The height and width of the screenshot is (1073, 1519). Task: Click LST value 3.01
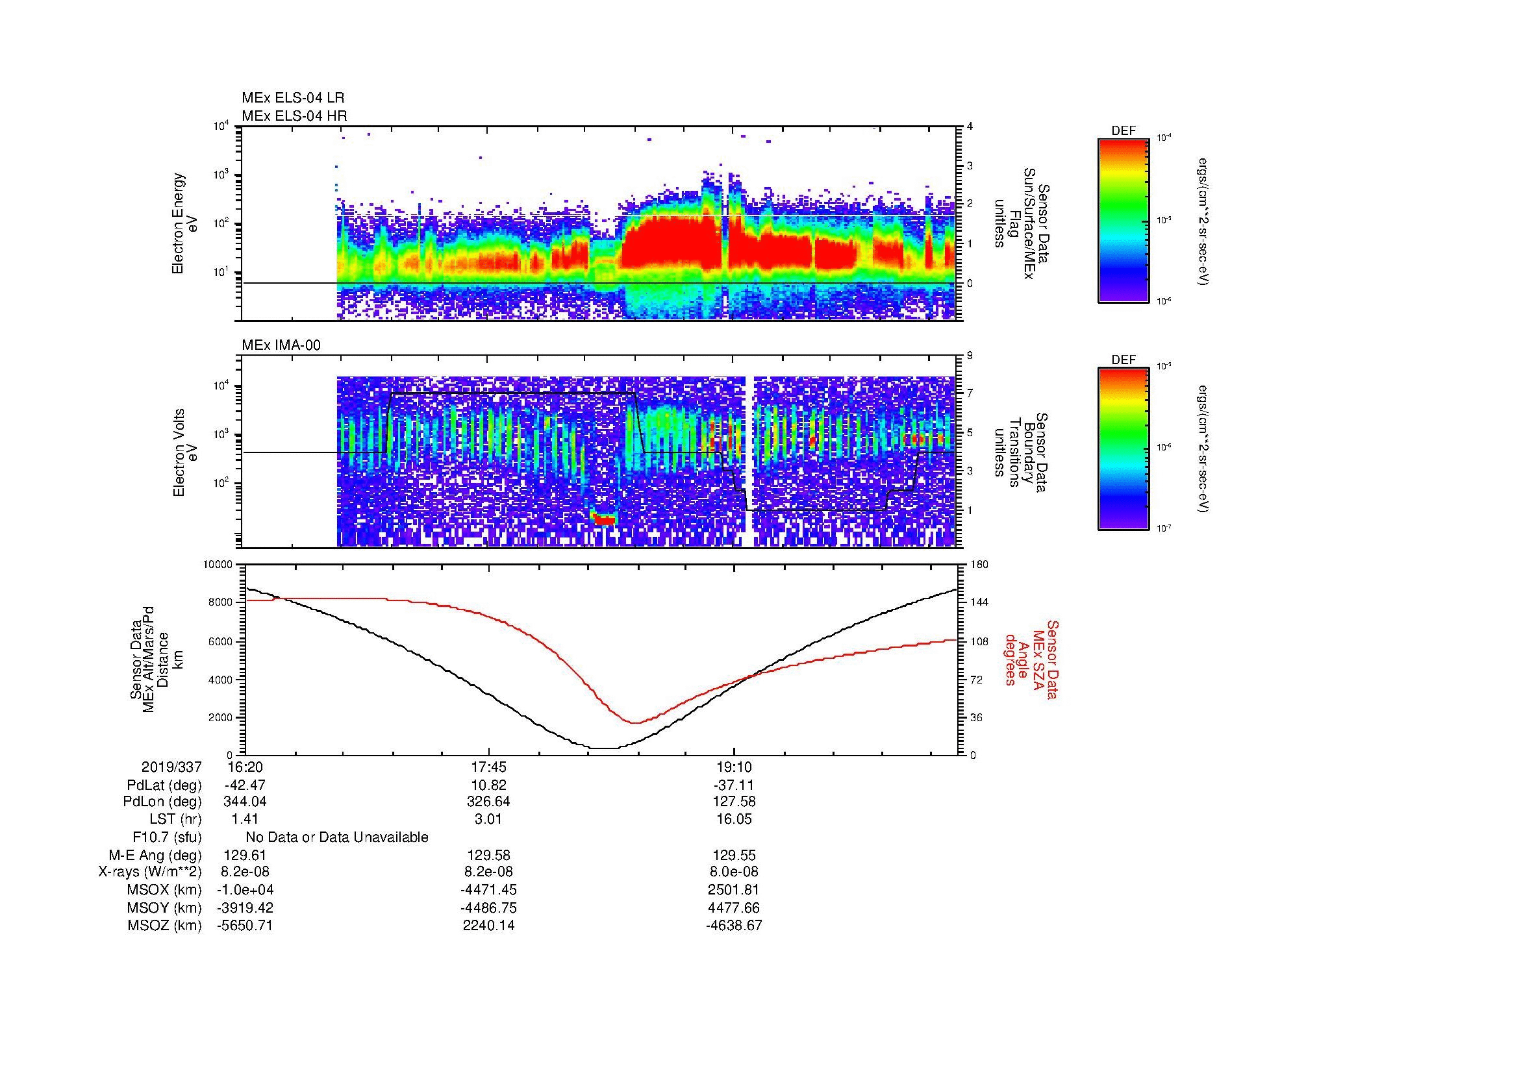point(488,819)
